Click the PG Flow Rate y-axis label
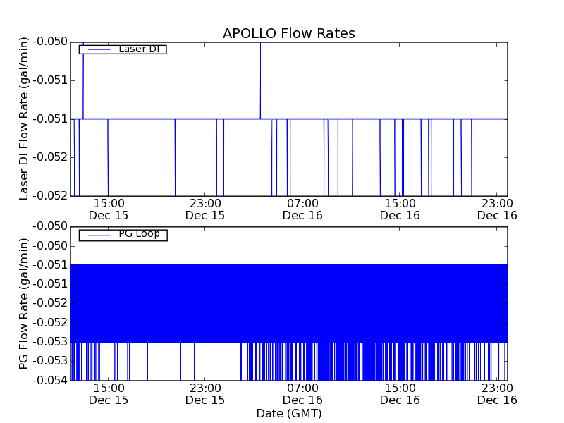The width and height of the screenshot is (564, 423). click(x=24, y=303)
